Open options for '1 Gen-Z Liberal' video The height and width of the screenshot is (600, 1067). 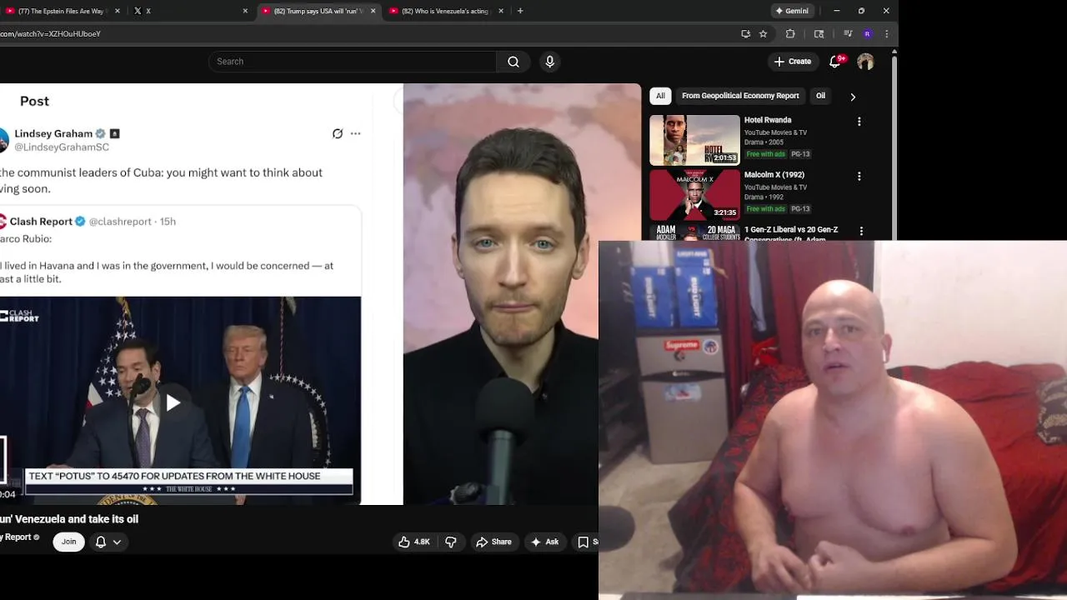861,231
